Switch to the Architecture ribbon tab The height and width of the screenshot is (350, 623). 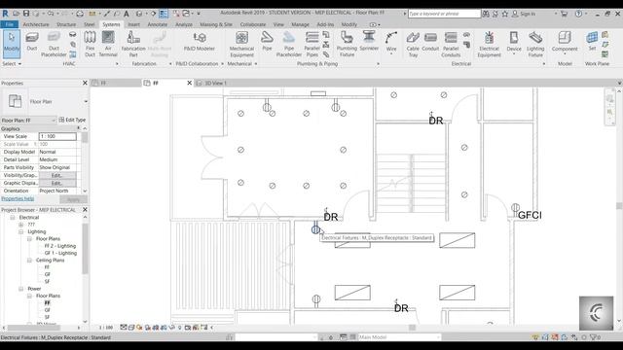pyautogui.click(x=36, y=24)
